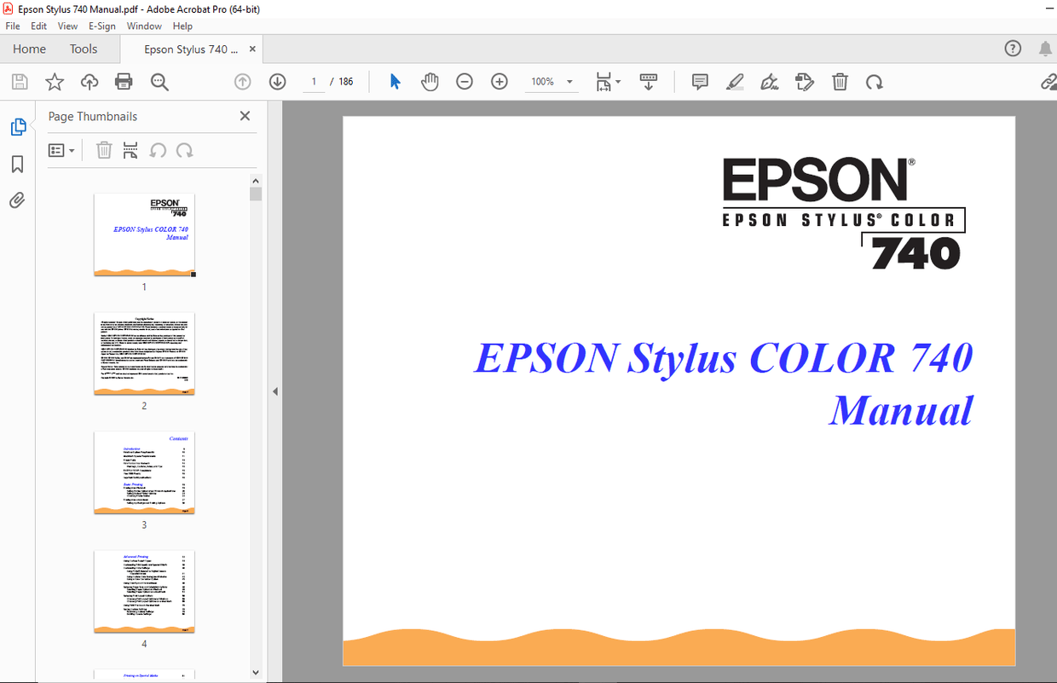Open the E-Sign menu
This screenshot has height=683, width=1057.
[101, 26]
